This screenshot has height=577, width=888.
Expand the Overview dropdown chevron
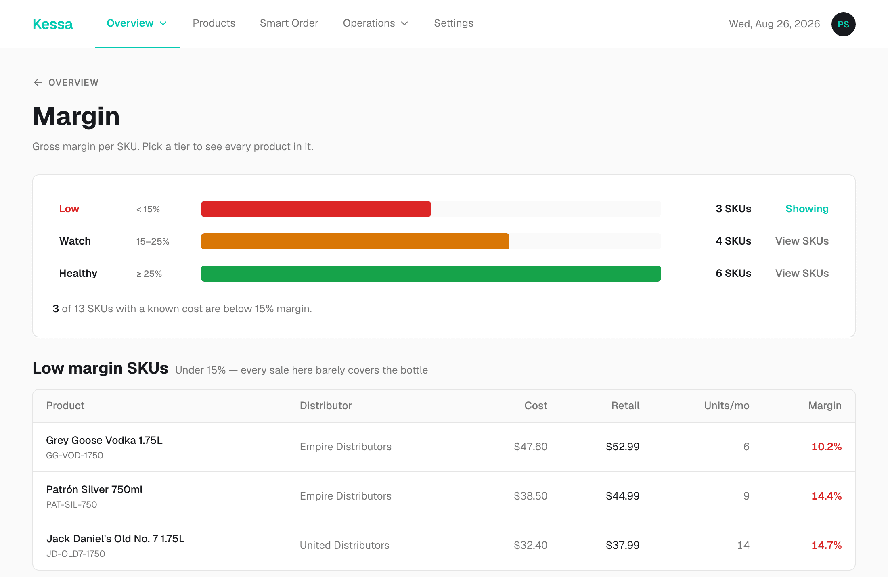tap(163, 23)
